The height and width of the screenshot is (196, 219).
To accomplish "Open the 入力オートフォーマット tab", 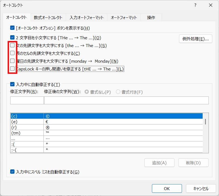I will click(x=86, y=17).
